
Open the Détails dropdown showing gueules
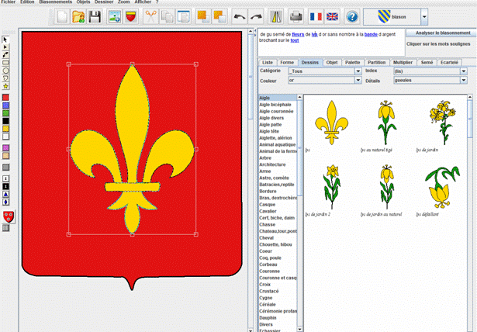(x=462, y=80)
